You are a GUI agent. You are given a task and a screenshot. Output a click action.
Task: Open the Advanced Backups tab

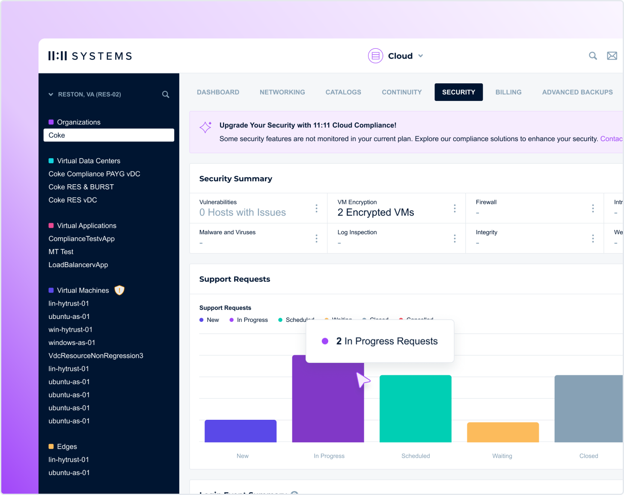point(577,92)
